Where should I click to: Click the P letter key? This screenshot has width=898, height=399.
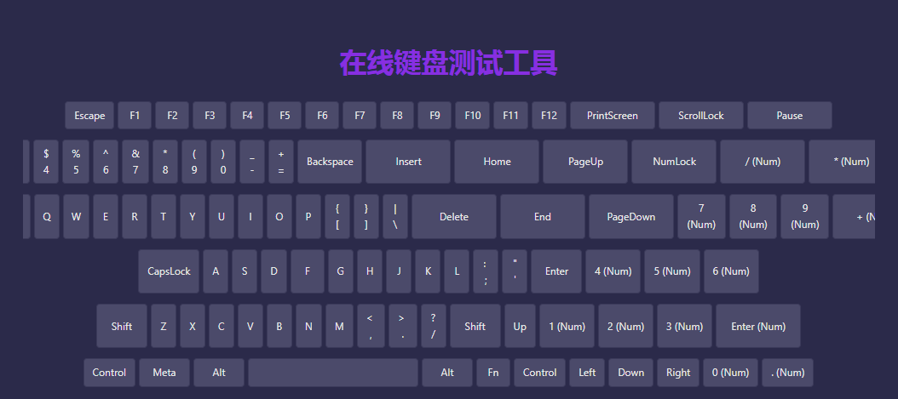pos(308,217)
